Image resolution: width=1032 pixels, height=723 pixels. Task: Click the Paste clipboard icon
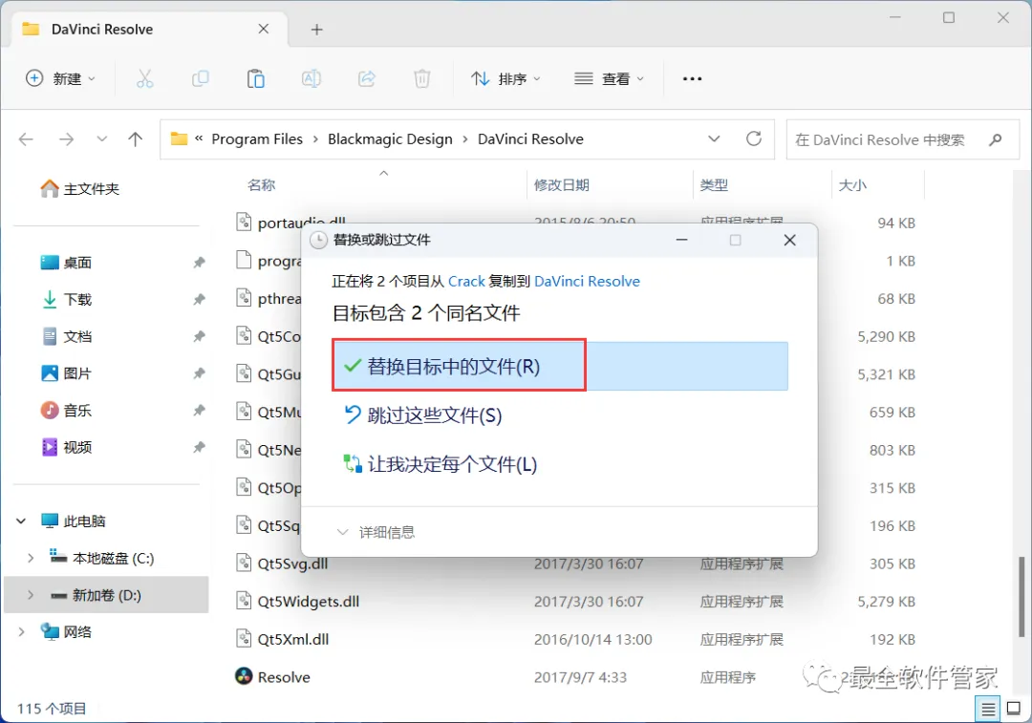(x=255, y=79)
